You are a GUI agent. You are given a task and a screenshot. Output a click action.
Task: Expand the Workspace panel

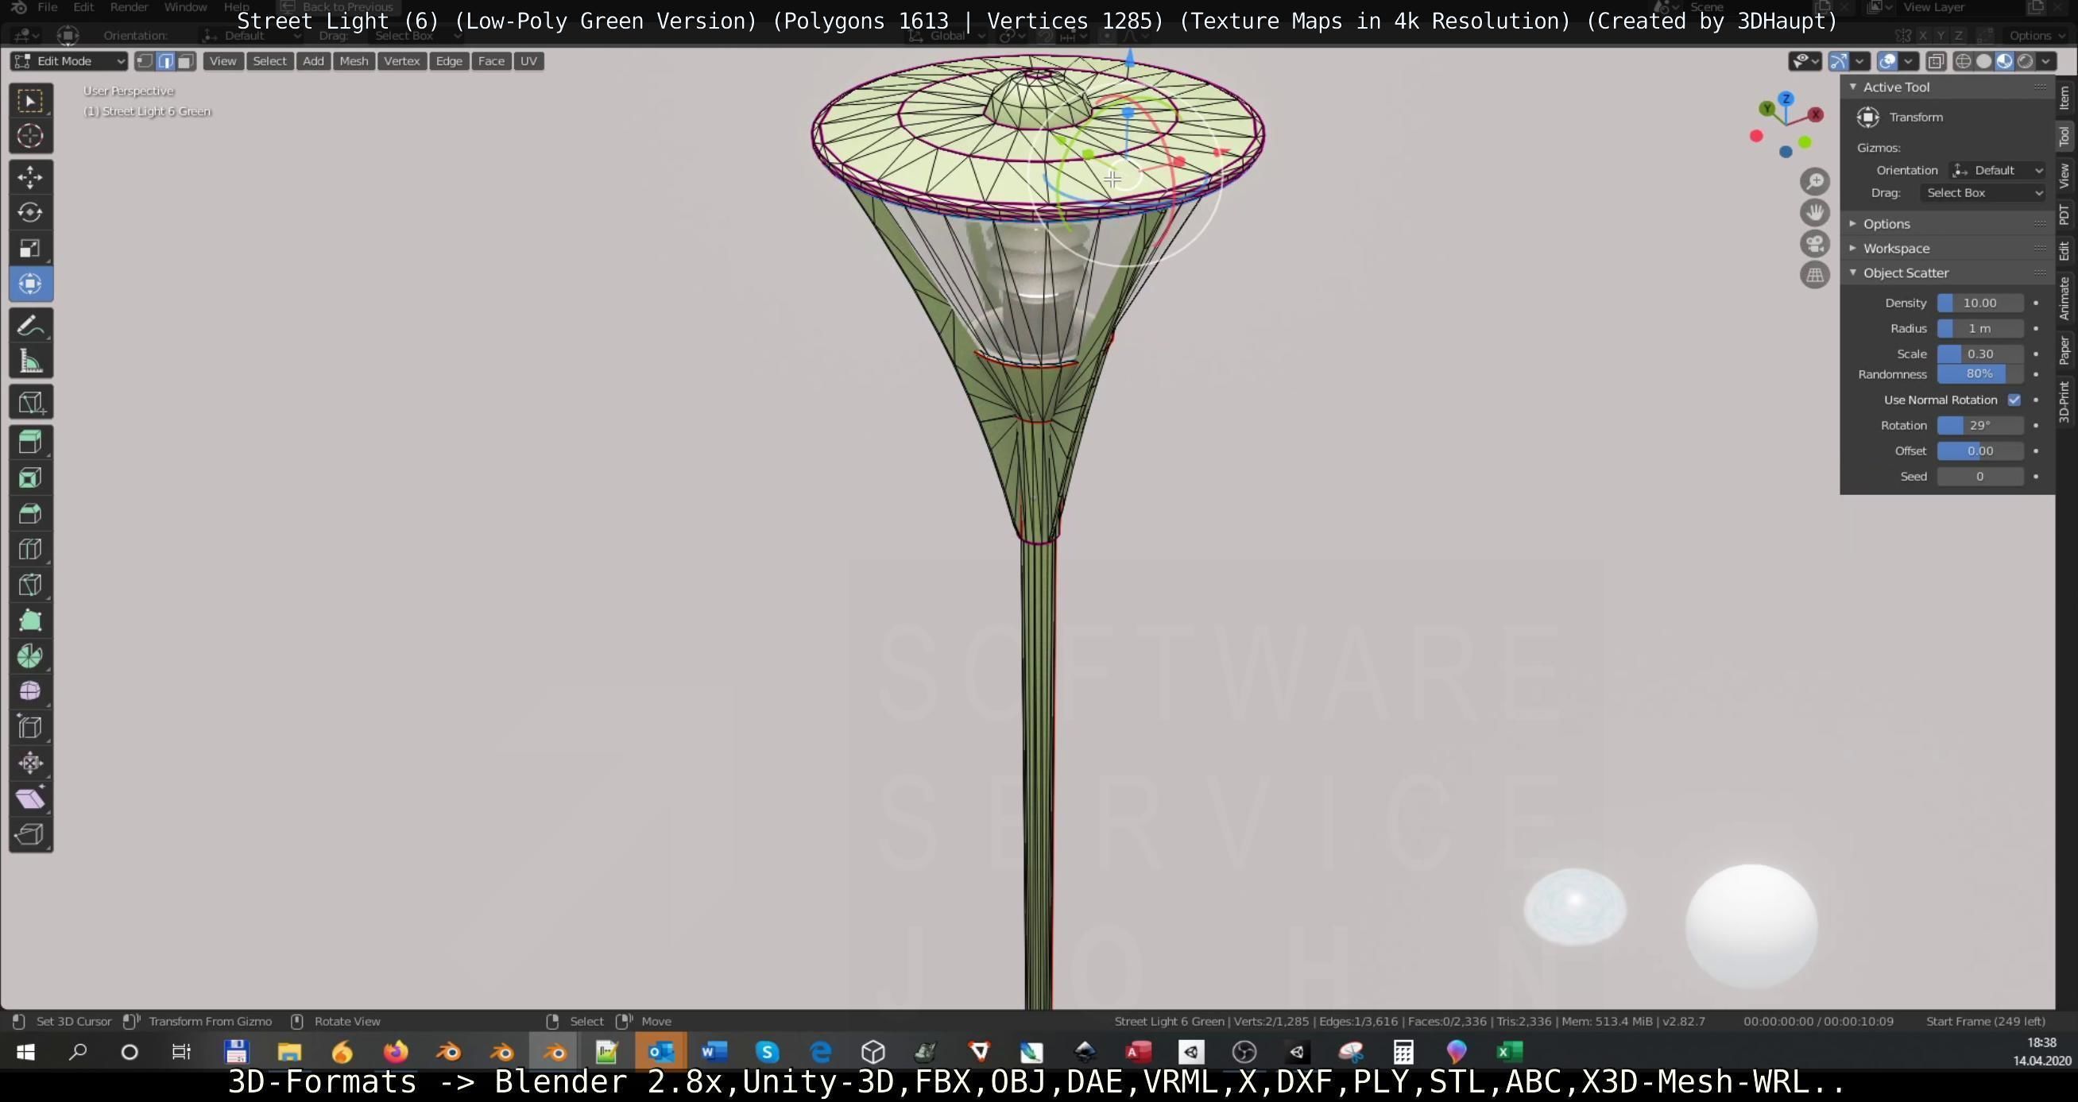pos(1896,249)
